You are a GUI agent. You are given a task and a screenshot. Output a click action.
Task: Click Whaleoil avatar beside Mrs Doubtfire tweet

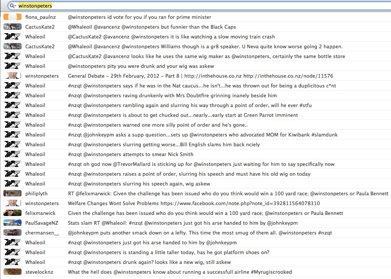[12, 95]
